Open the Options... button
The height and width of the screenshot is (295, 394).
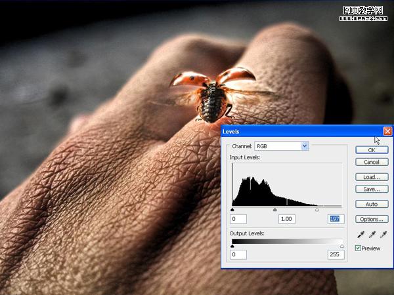(372, 219)
